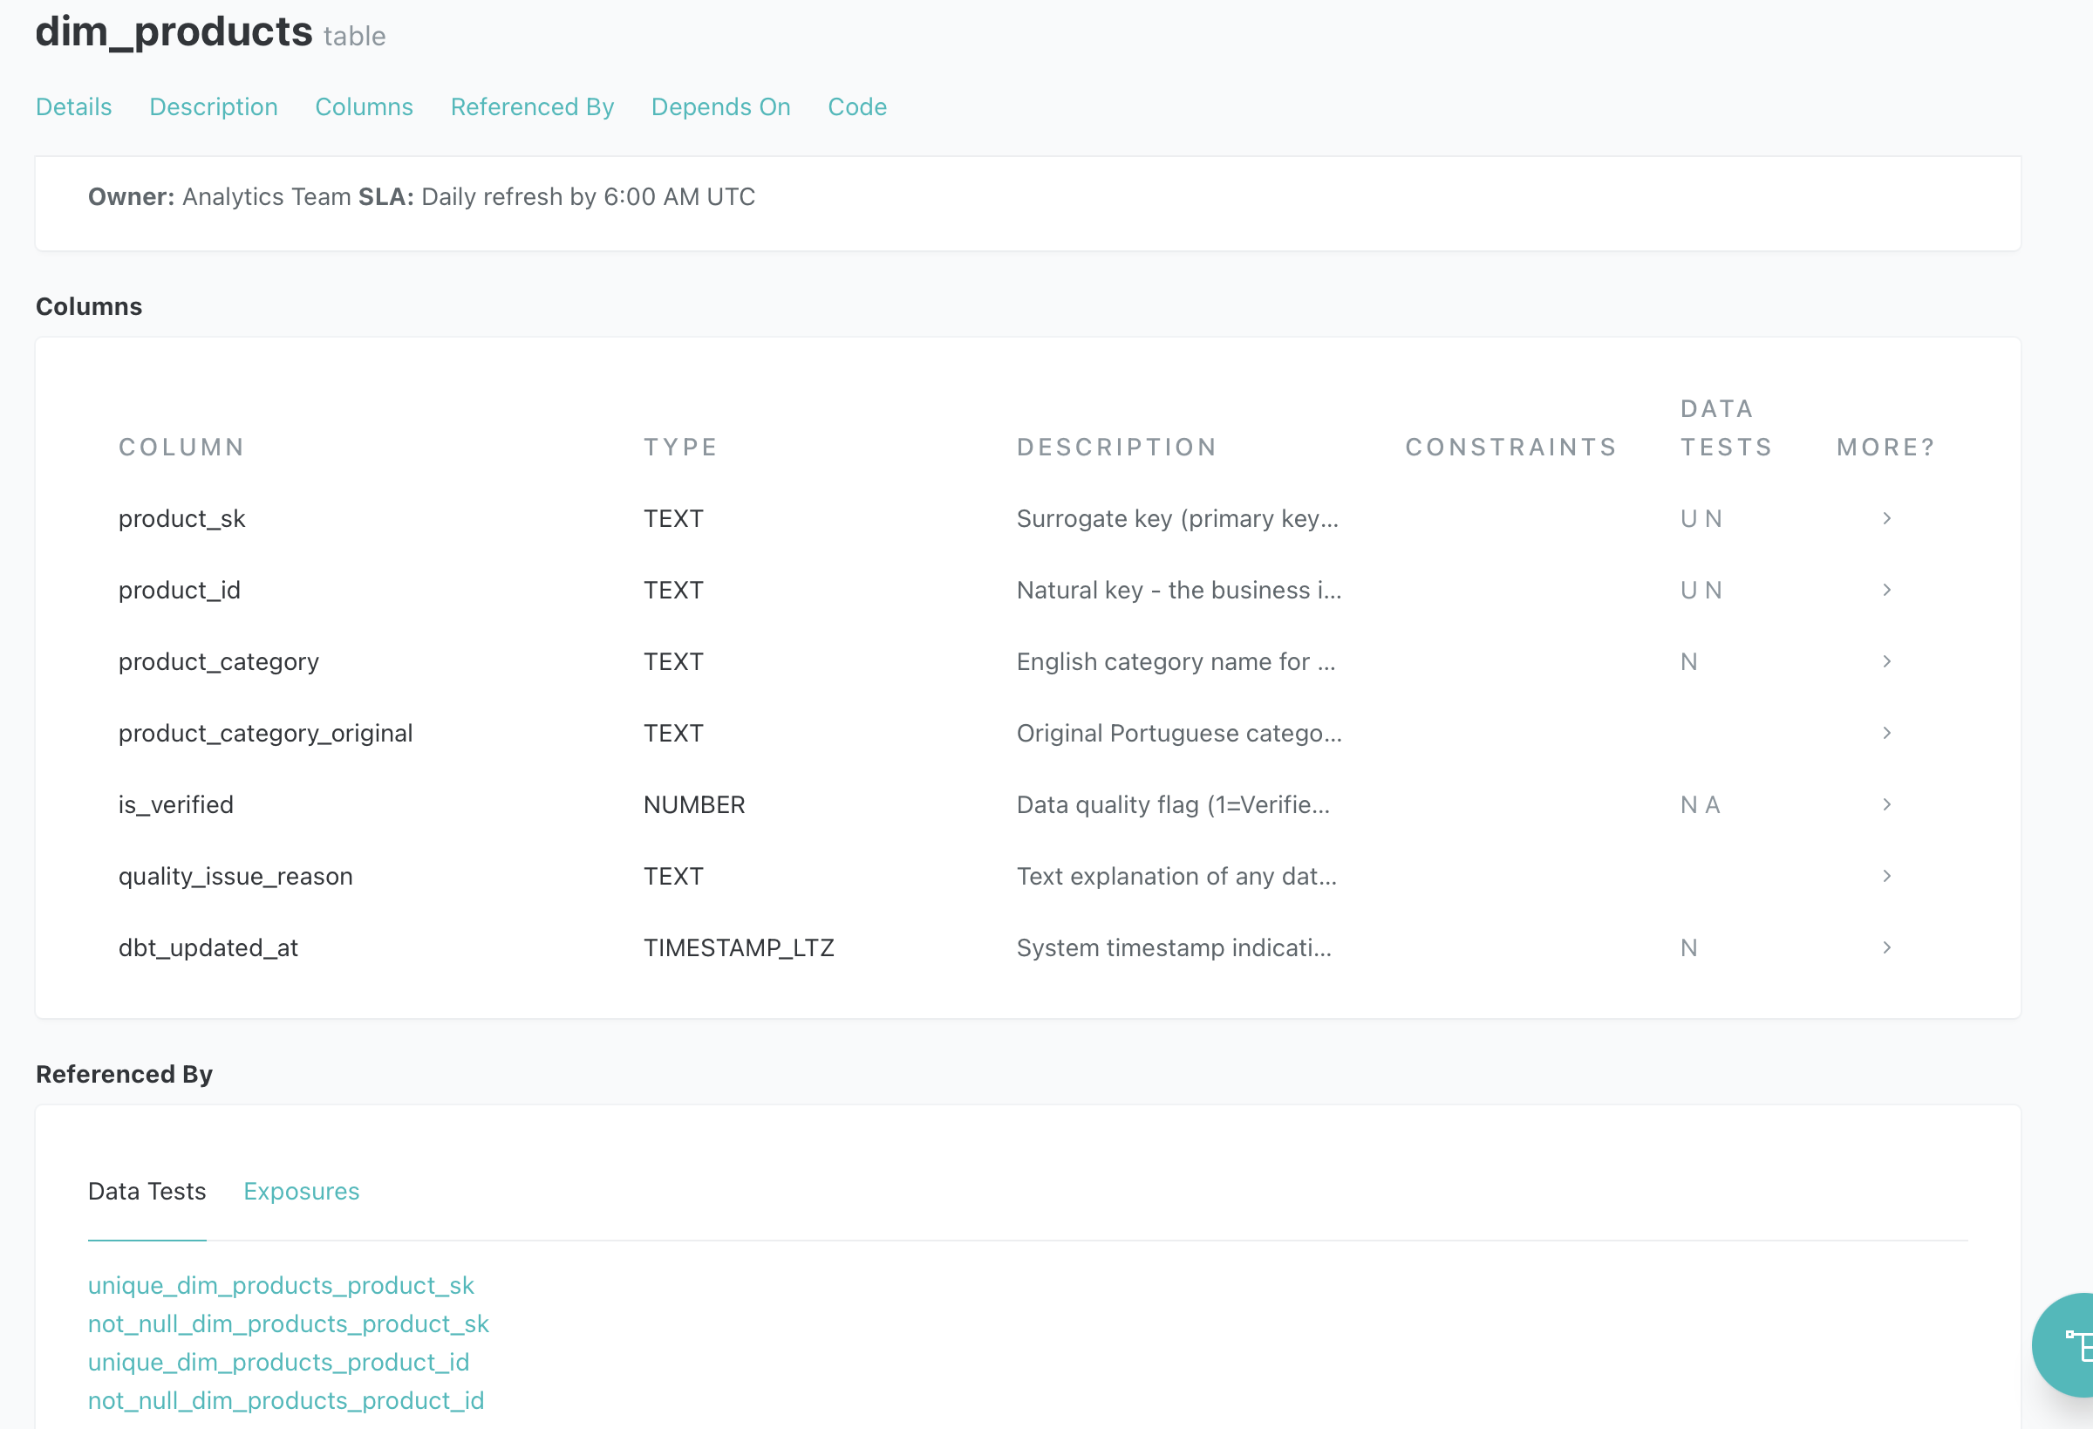Go to the Depends On section
This screenshot has height=1429, width=2093.
pyautogui.click(x=720, y=107)
